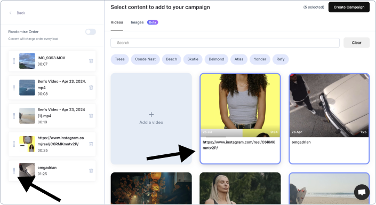This screenshot has width=376, height=205.
Task: Click the back chevron arrow
Action: pos(10,13)
